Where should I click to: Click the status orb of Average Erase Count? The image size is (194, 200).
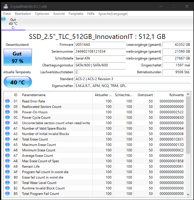[x=7, y=155]
